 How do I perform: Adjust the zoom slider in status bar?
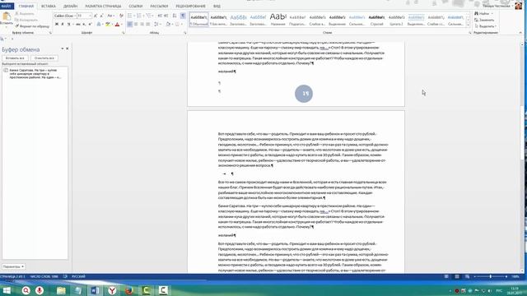pyautogui.click(x=491, y=276)
